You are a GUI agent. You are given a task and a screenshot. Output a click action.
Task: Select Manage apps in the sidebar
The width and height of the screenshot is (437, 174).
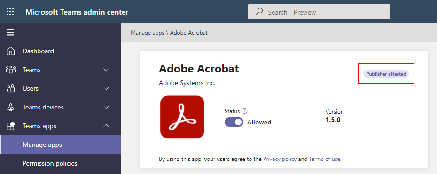click(61, 145)
